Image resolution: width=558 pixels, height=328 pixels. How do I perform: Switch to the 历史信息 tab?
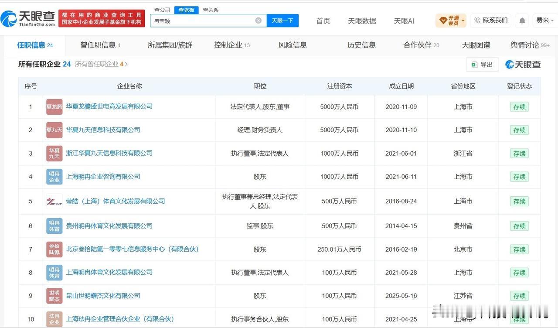[361, 45]
